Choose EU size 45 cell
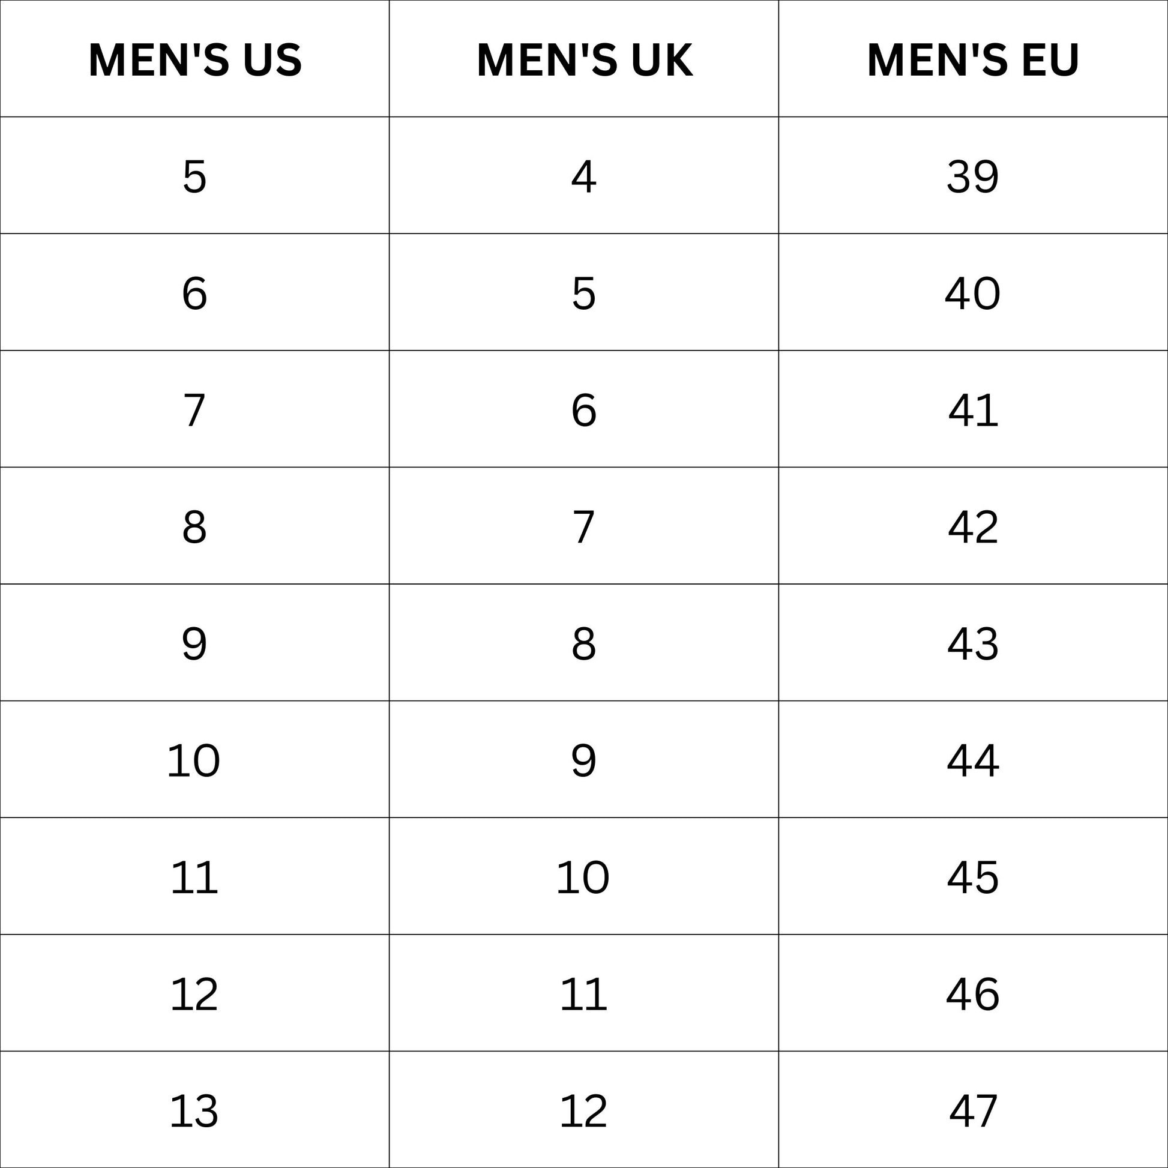The height and width of the screenshot is (1168, 1168). (973, 878)
